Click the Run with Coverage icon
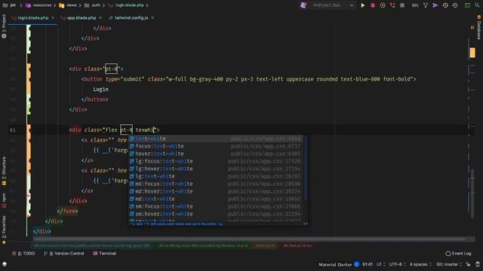The height and width of the screenshot is (271, 483). pos(383,5)
